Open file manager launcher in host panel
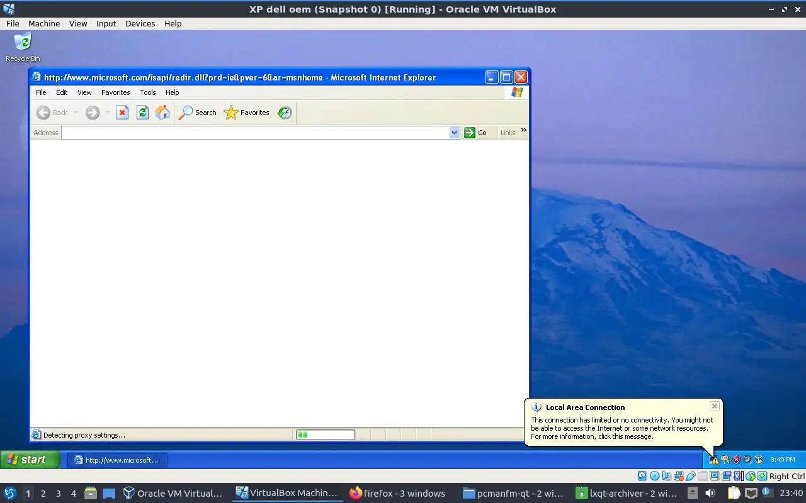806x503 pixels. (x=90, y=493)
